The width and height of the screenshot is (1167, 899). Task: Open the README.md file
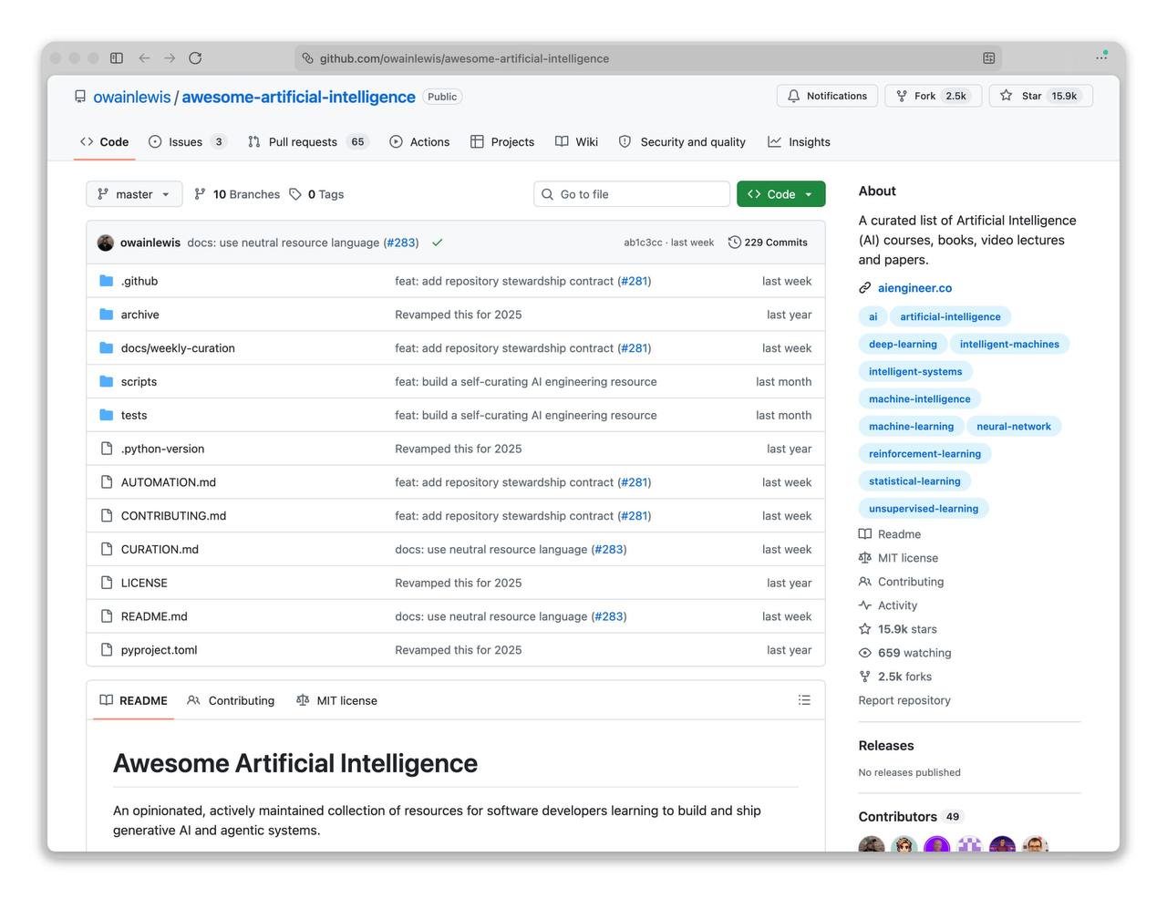pyautogui.click(x=154, y=616)
